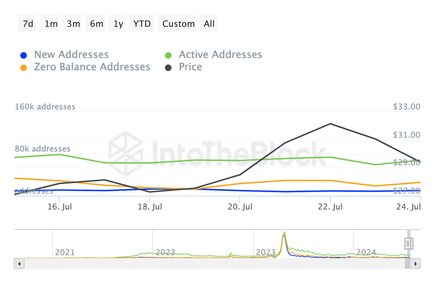The height and width of the screenshot is (290, 435).
Task: Toggle the Price series legend
Action: 190,67
